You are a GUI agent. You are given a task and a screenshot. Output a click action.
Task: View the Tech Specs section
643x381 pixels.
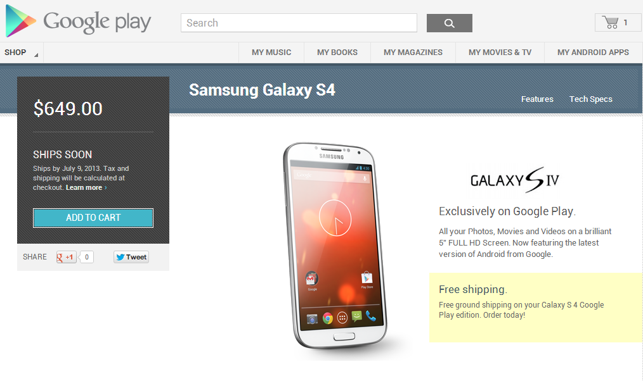click(590, 99)
